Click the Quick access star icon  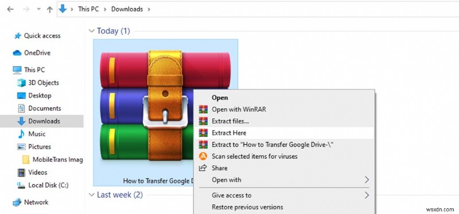point(18,36)
